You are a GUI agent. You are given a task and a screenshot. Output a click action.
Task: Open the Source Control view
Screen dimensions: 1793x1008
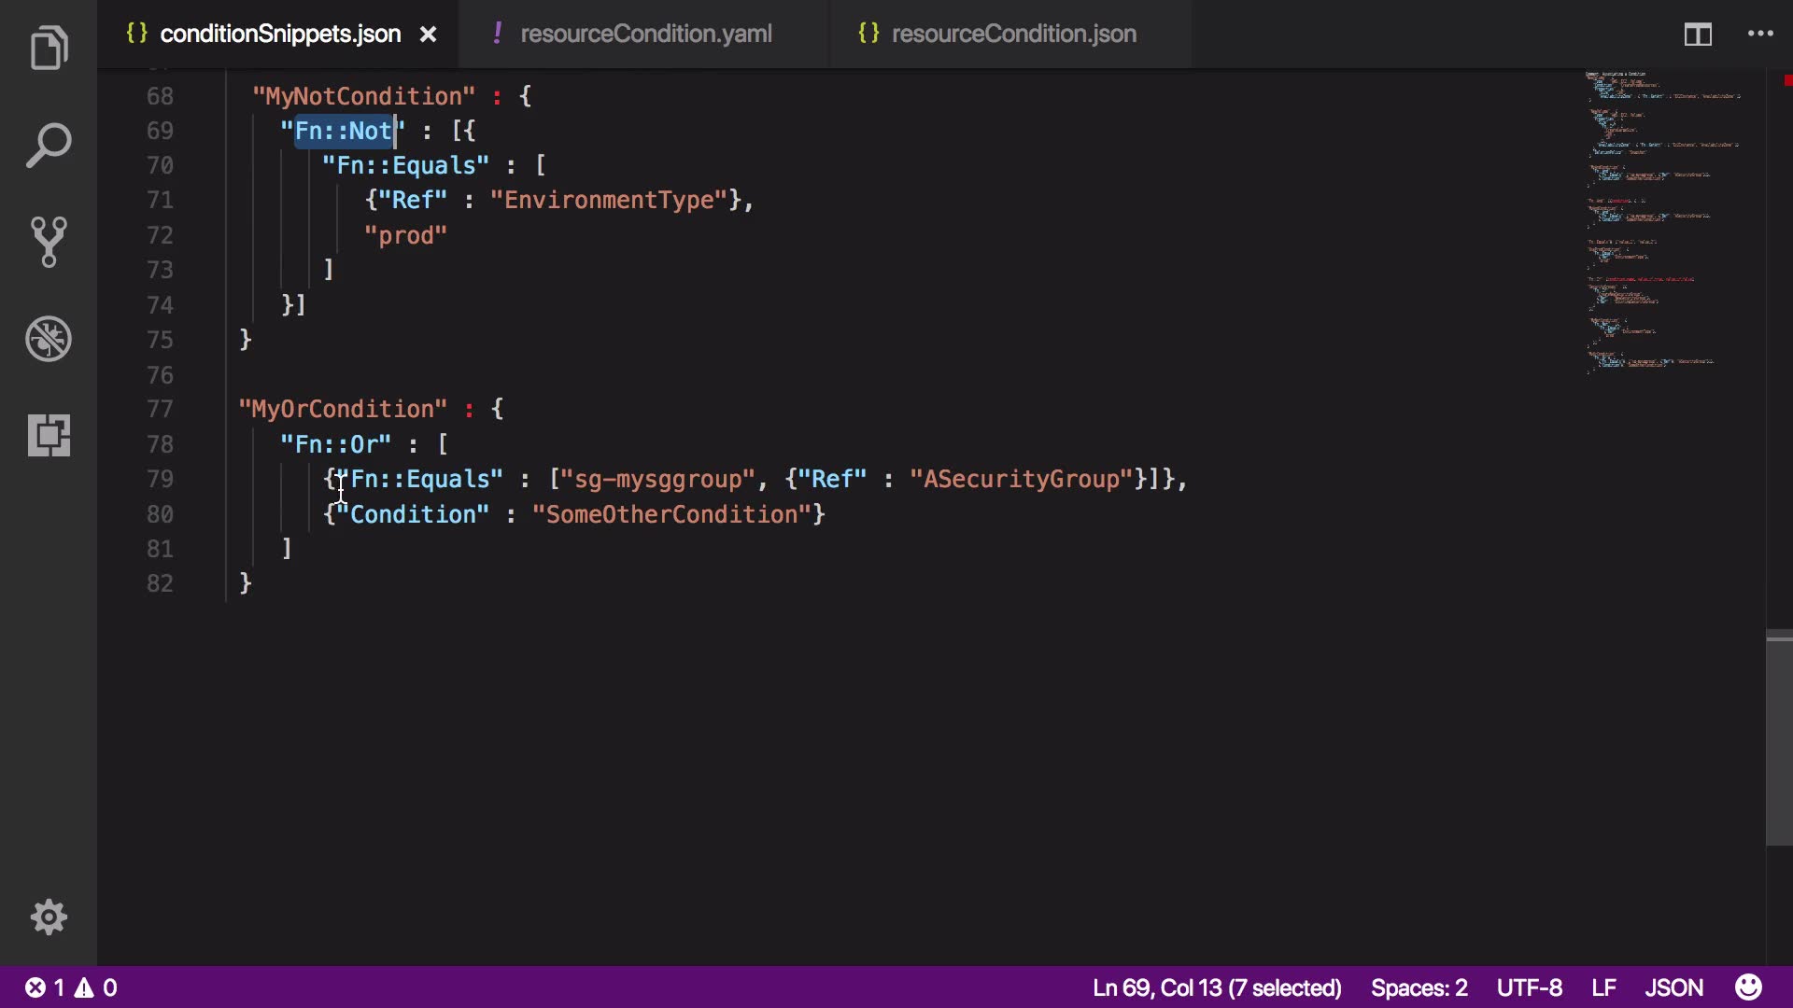[49, 242]
